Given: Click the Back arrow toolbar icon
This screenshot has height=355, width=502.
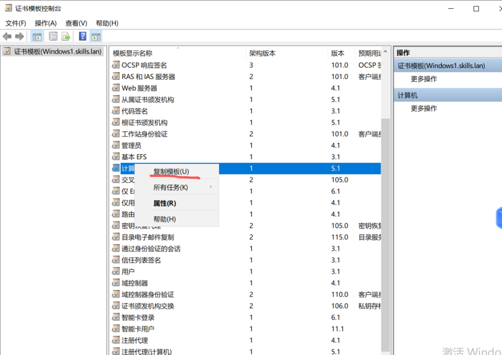Looking at the screenshot, I should click(x=7, y=36).
